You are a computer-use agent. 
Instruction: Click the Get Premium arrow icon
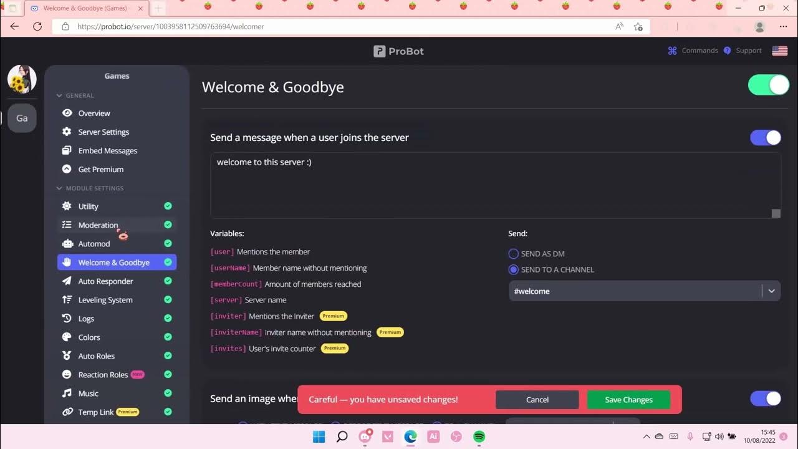point(67,169)
